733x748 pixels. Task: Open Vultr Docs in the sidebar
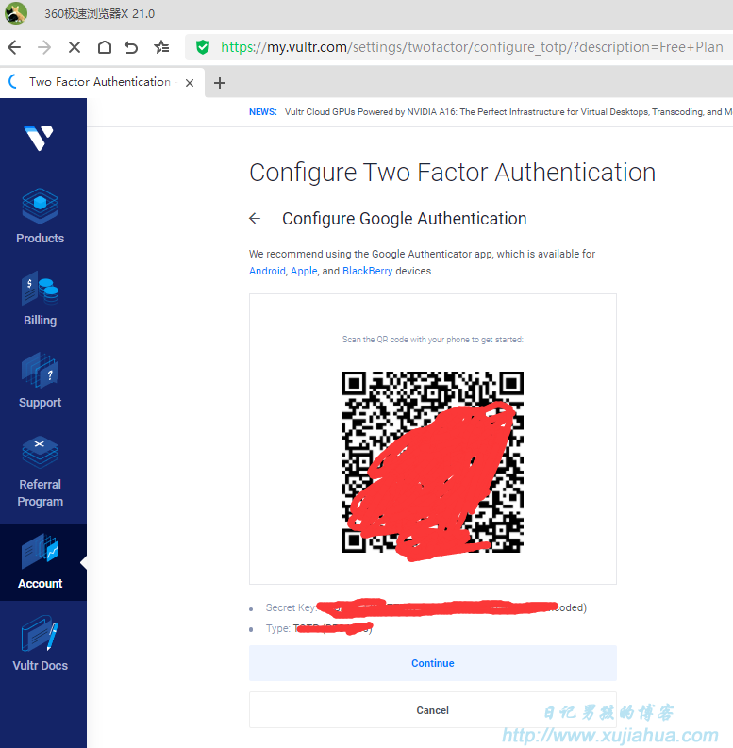pos(40,643)
